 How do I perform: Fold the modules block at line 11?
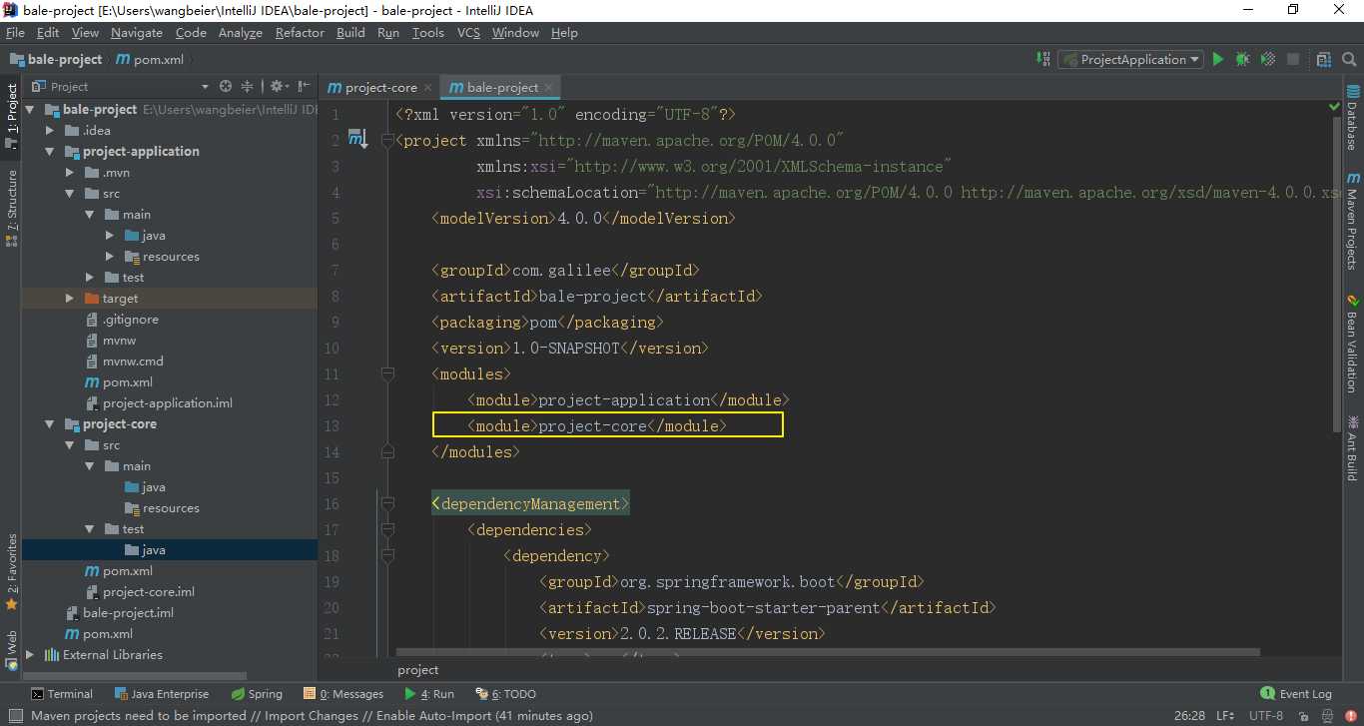click(387, 374)
